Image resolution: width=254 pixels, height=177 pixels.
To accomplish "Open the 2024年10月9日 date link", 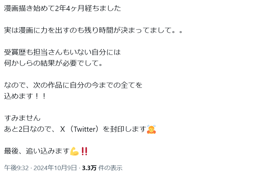I will [55, 168].
